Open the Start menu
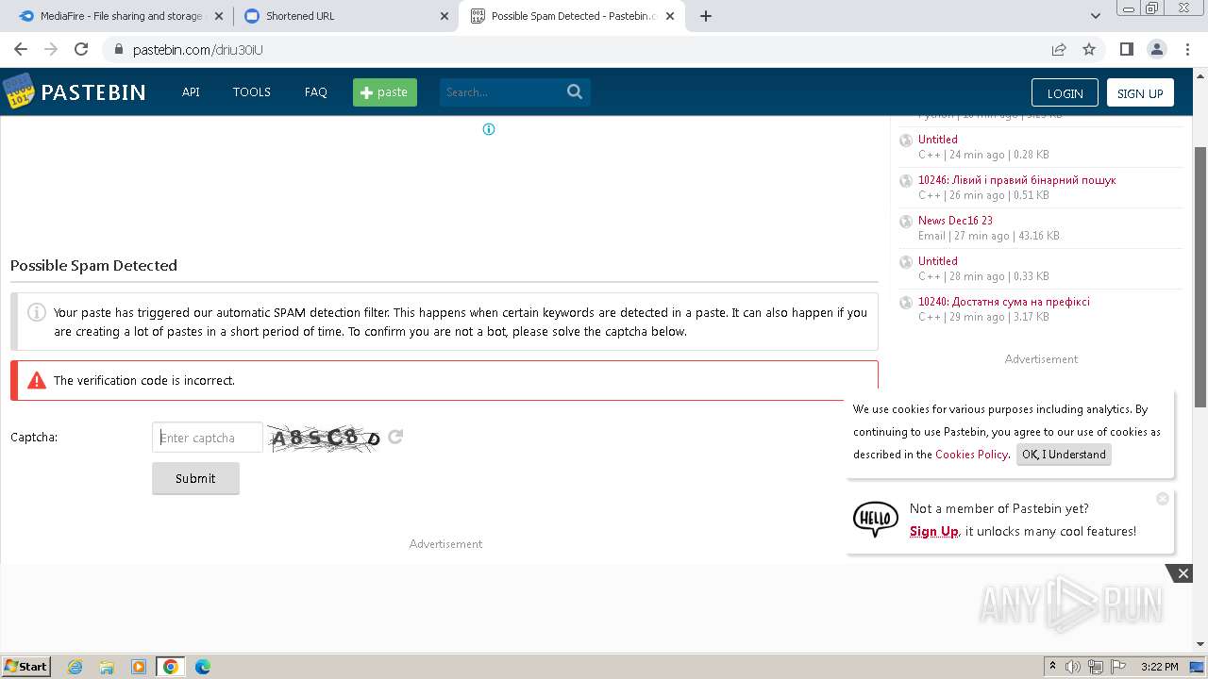The height and width of the screenshot is (679, 1208). (25, 667)
